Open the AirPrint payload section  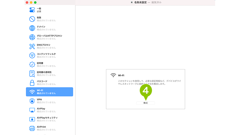click(x=49, y=128)
